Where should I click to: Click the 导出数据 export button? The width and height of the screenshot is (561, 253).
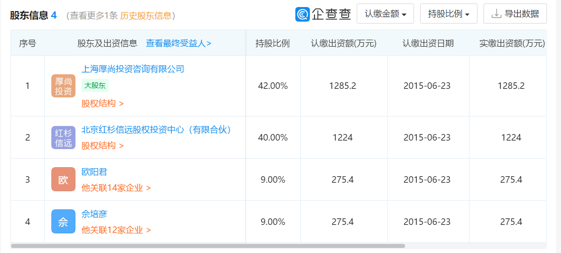pos(515,14)
